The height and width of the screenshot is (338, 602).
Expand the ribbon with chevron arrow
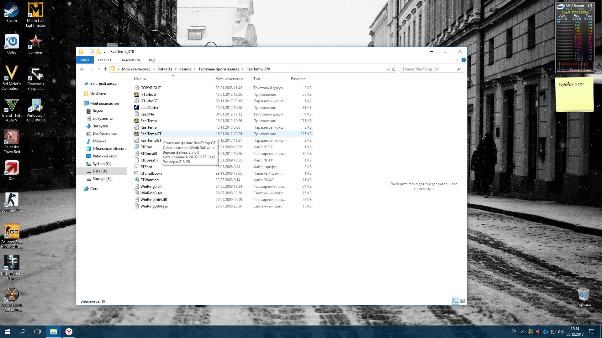click(x=457, y=60)
